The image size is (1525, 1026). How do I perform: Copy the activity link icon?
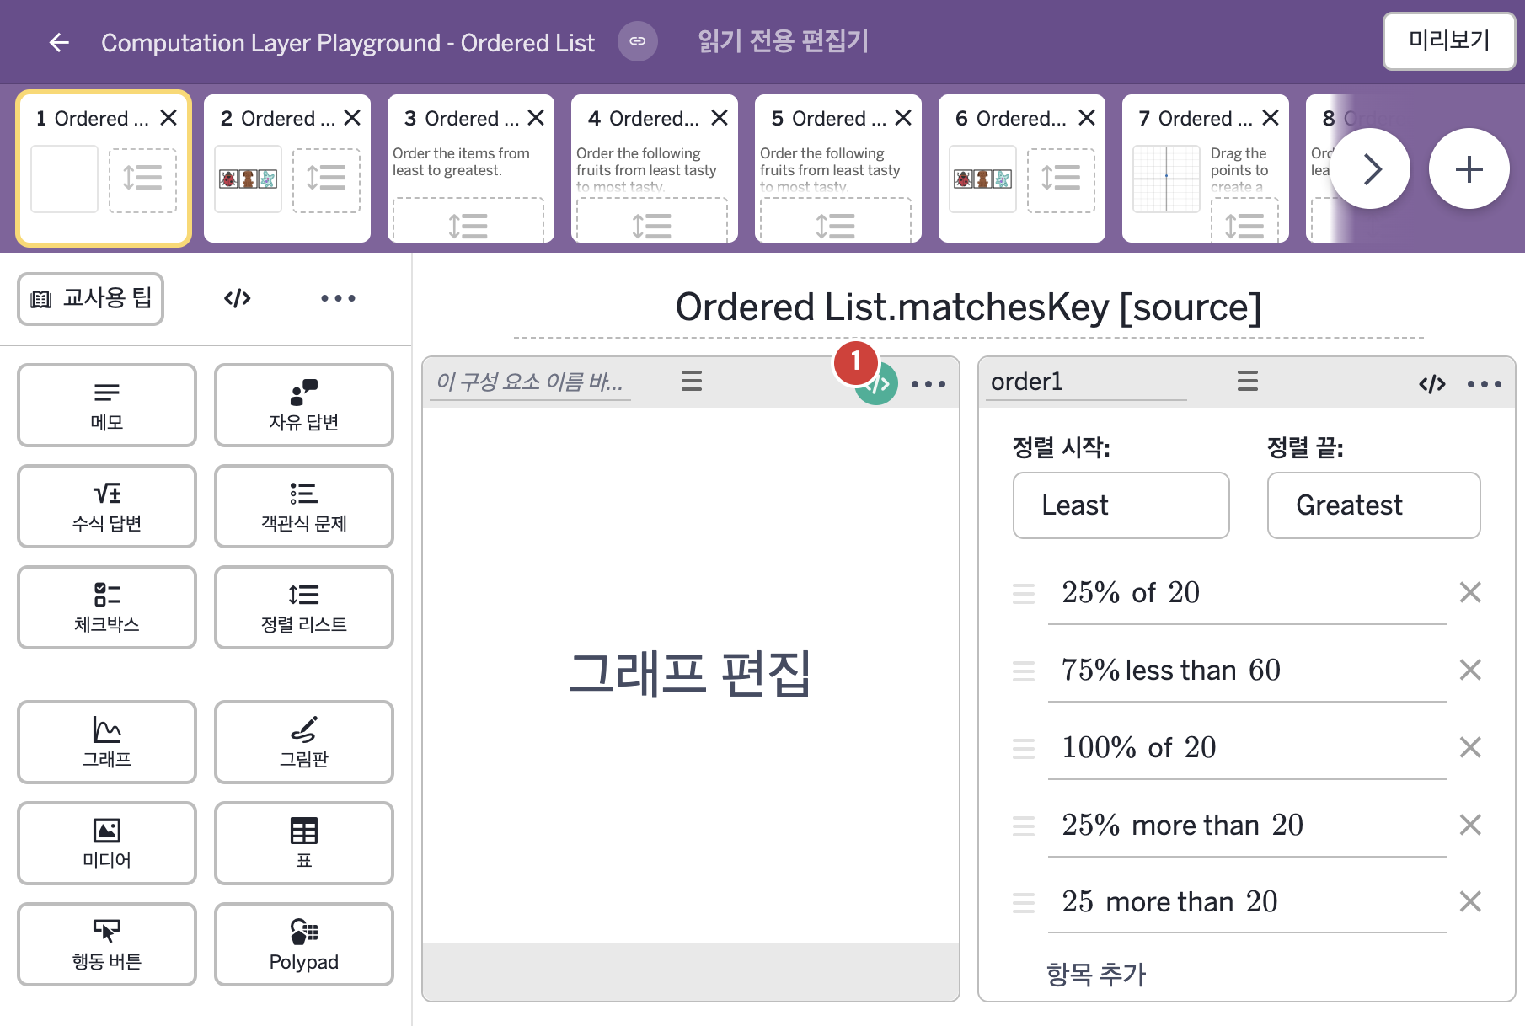(638, 41)
